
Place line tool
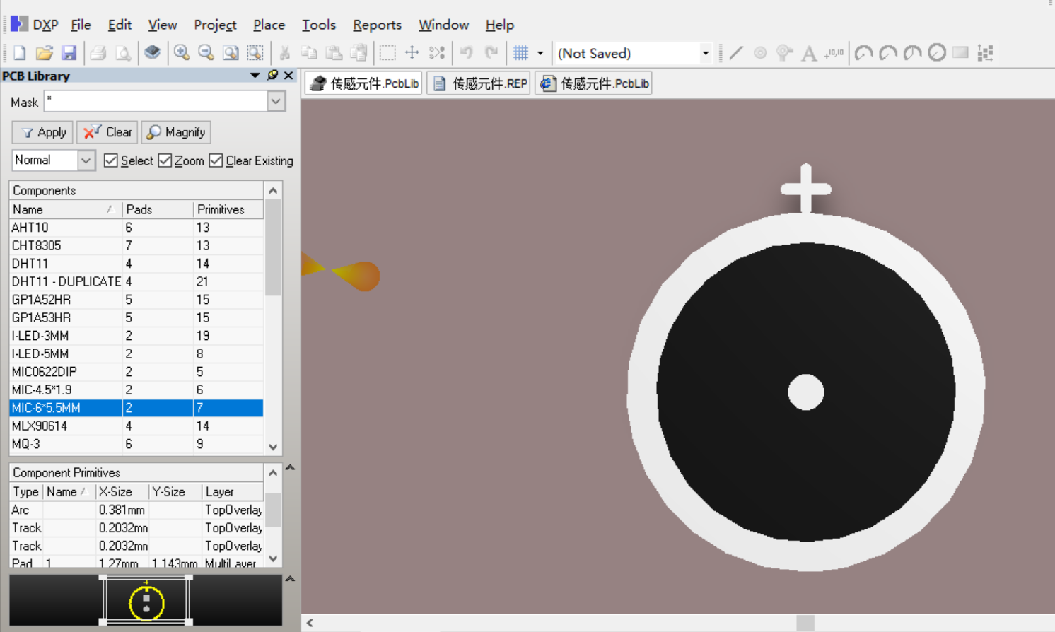tap(736, 53)
